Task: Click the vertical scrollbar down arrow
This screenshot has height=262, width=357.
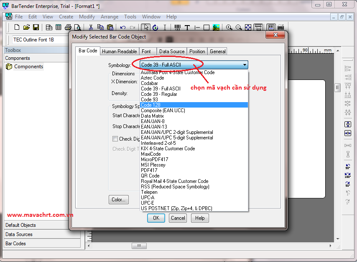Action: pos(338,239)
